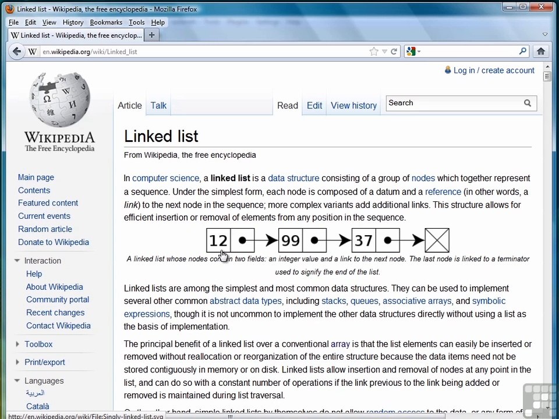Reload the page using the refresh icon
Screen dimensions: 559x419
(x=394, y=52)
